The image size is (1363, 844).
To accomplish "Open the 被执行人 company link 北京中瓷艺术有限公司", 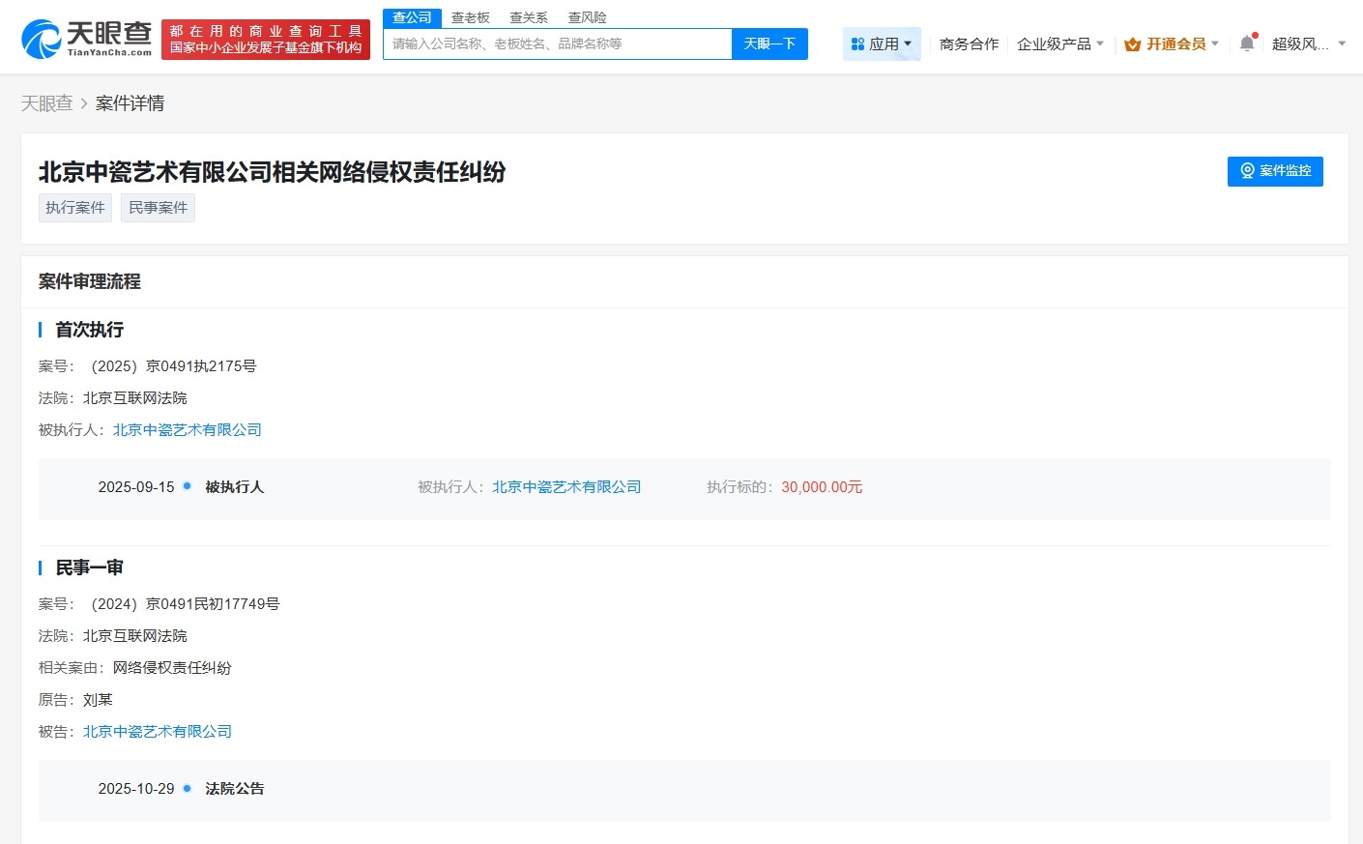I will [x=187, y=429].
